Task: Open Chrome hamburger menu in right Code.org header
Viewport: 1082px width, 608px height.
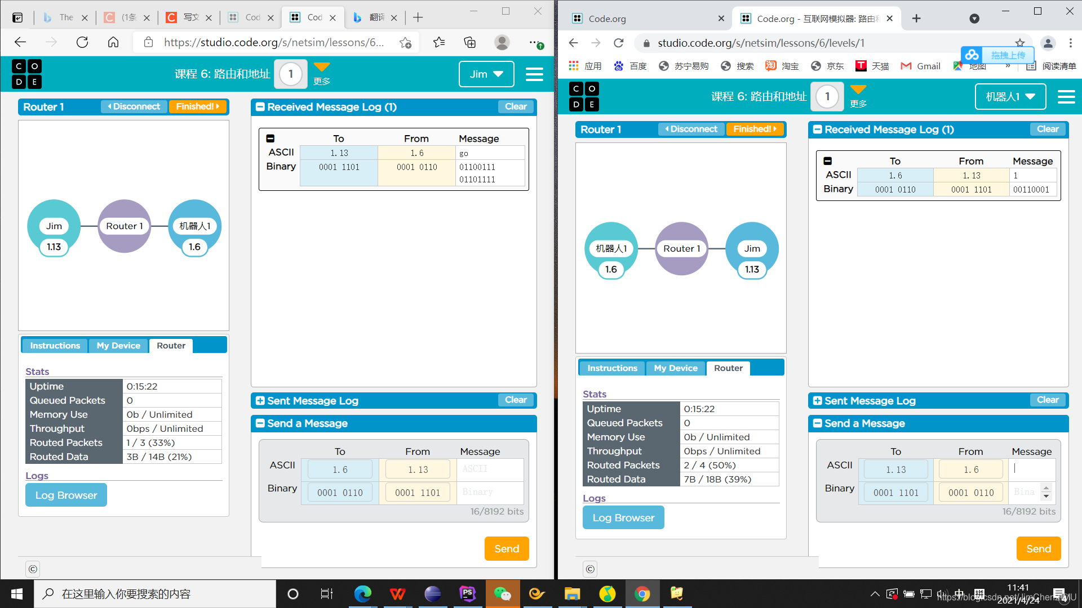Action: pyautogui.click(x=1066, y=97)
